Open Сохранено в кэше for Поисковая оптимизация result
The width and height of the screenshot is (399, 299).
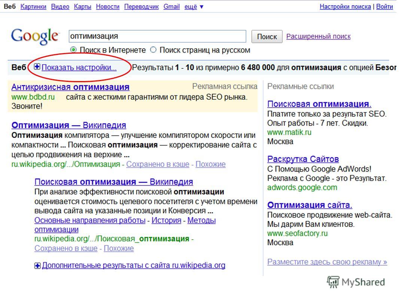(x=66, y=248)
